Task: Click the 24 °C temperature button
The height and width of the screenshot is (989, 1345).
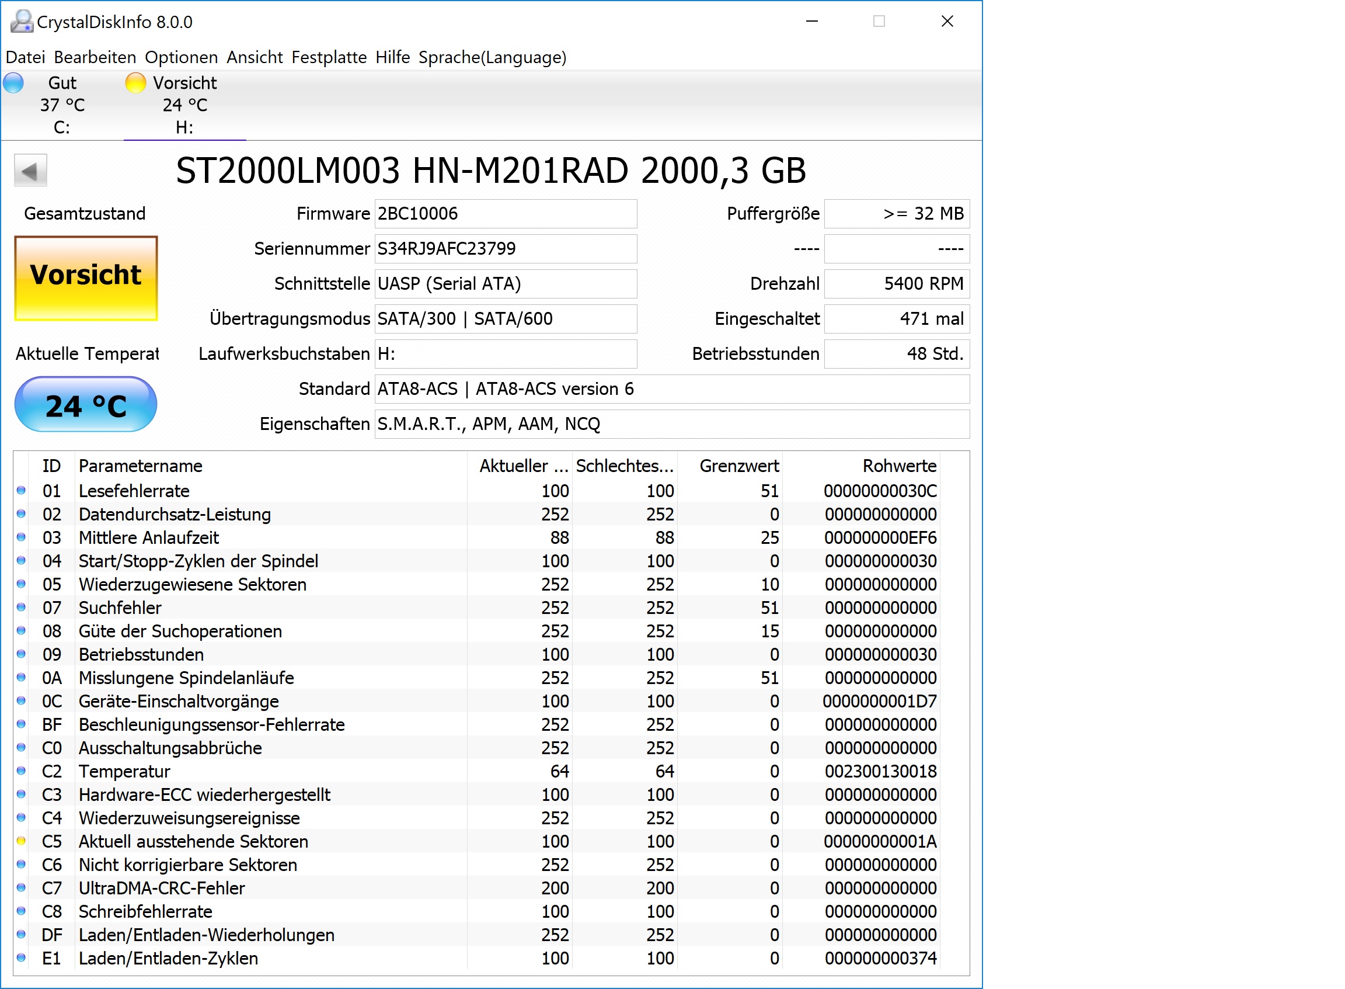Action: tap(86, 405)
